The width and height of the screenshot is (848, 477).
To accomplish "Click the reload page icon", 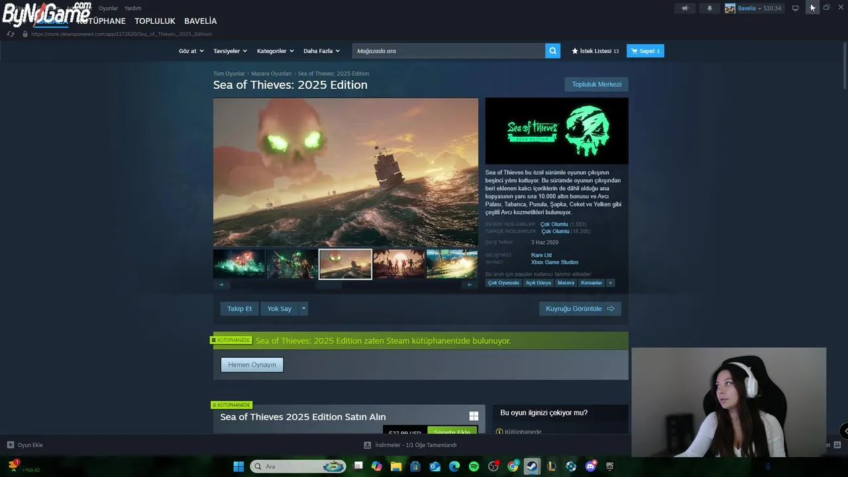I will pyautogui.click(x=11, y=34).
